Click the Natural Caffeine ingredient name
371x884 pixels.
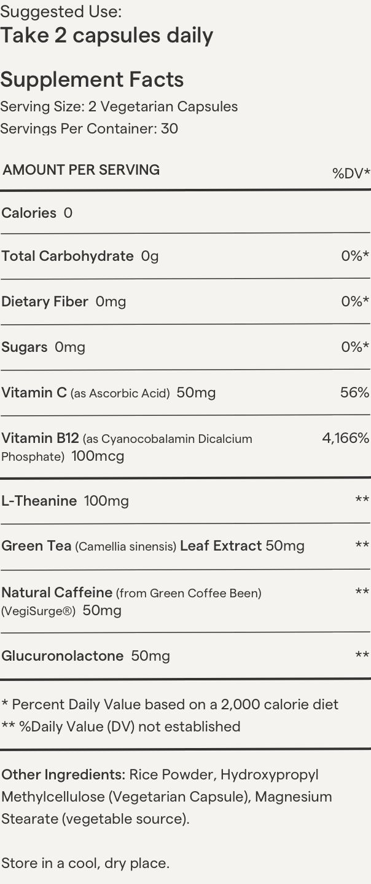pos(57,592)
